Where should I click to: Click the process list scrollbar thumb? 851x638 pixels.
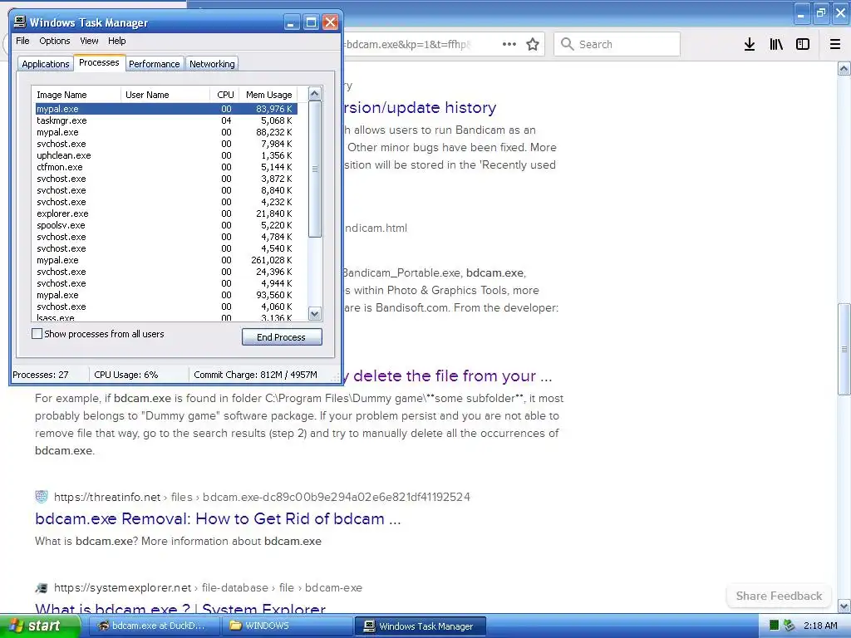315,169
